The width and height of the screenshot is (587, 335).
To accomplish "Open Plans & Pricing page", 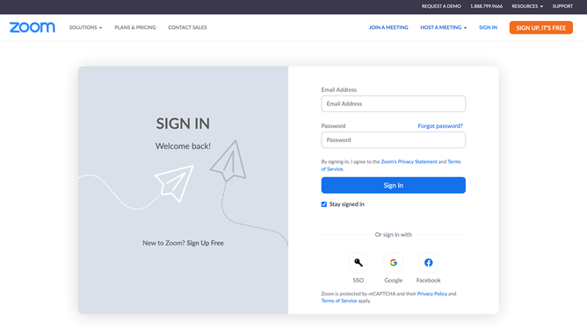I will click(135, 27).
